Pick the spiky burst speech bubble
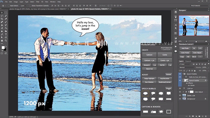The width and height of the screenshot is (210, 118). [x=161, y=93]
